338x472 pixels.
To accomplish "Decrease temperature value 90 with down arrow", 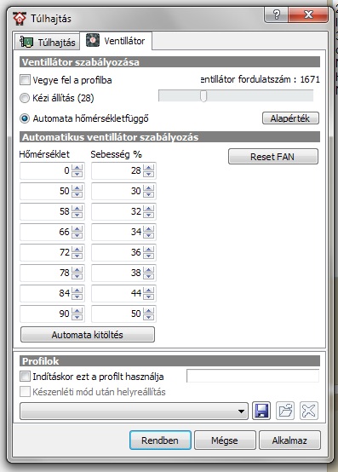I will [77, 317].
